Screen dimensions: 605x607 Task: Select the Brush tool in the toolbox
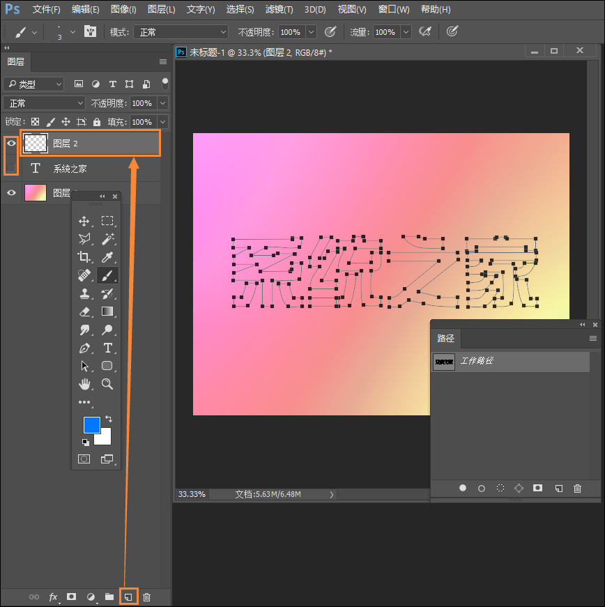[x=107, y=275]
